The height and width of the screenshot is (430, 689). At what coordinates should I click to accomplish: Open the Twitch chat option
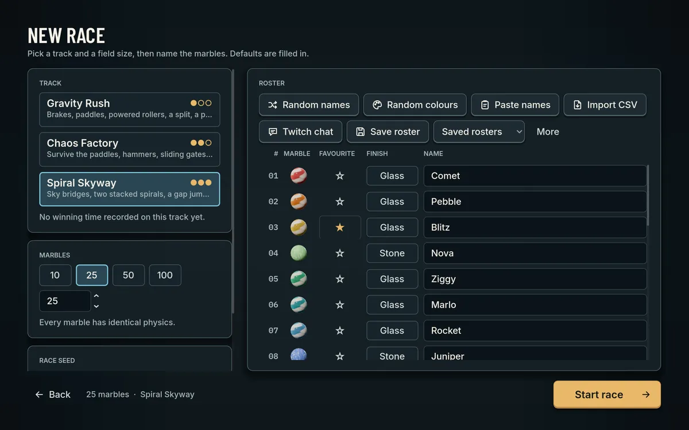click(301, 132)
